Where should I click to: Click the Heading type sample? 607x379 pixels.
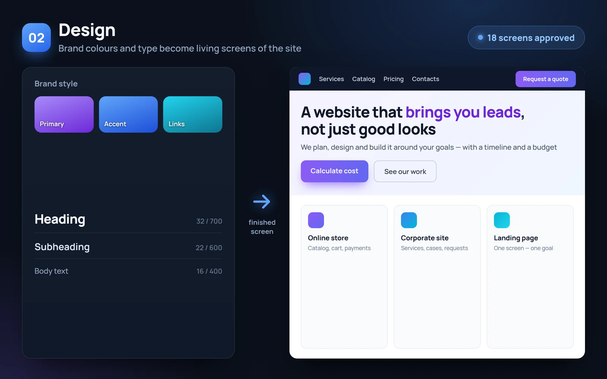[x=60, y=219]
